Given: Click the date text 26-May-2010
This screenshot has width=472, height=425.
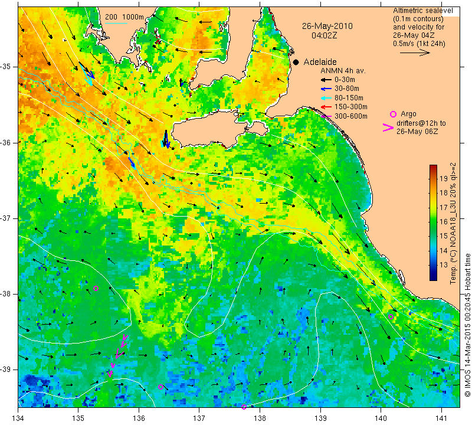Looking at the screenshot, I should coord(327,26).
